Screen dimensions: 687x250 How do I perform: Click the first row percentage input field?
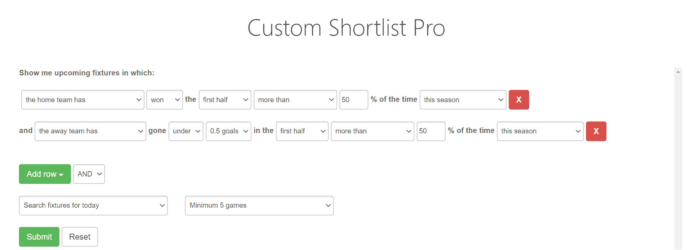point(353,100)
